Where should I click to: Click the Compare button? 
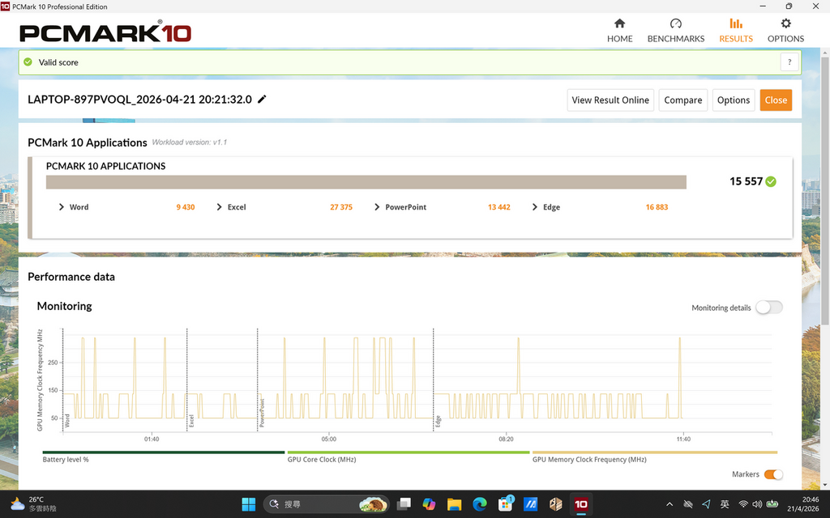tap(682, 100)
